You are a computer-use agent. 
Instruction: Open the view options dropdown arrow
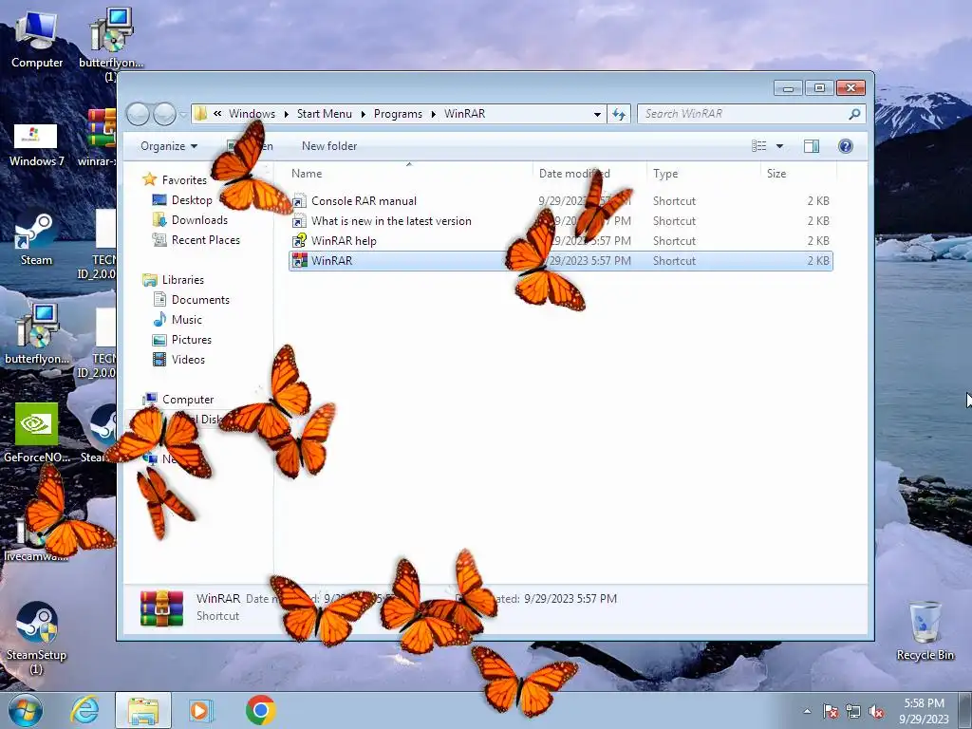point(780,146)
